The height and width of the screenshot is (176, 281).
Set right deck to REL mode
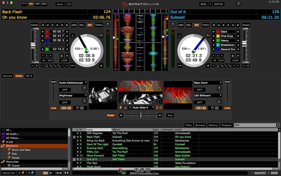coord(189,25)
